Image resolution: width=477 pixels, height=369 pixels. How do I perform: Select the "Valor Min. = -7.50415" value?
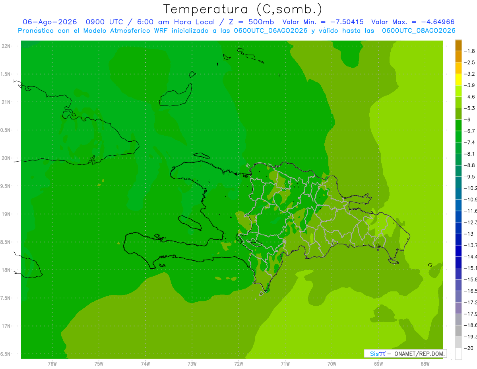(324, 22)
